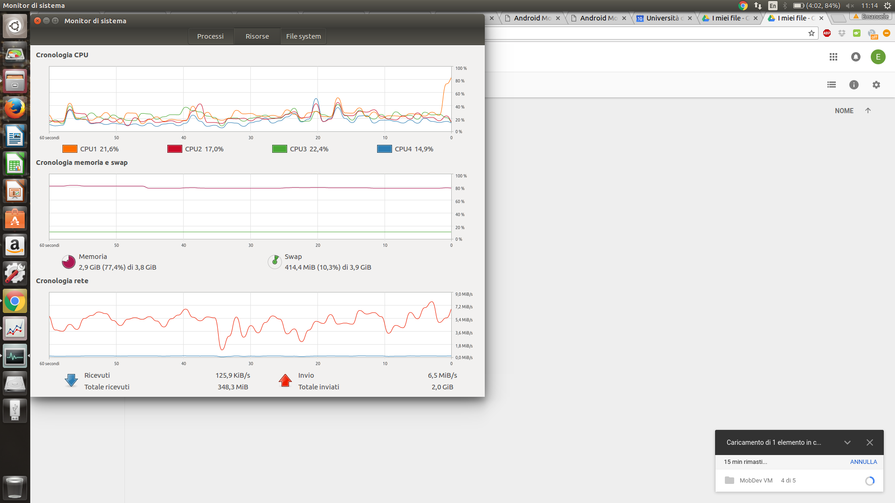Click the ANNULLA upload cancel link
Screen dimensions: 895x503
coord(863,462)
